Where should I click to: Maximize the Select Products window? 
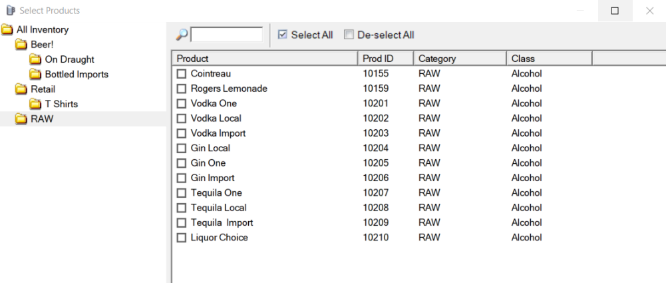[615, 11]
